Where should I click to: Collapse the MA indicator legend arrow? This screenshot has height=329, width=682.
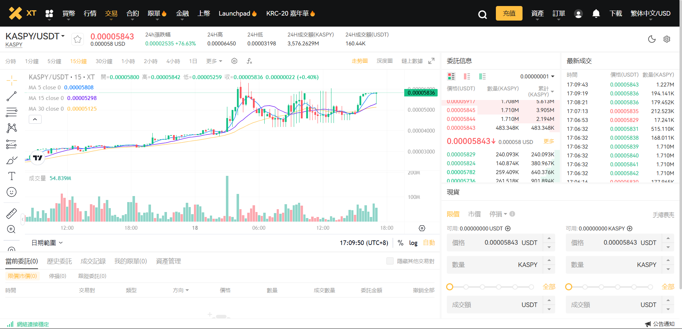tap(35, 119)
